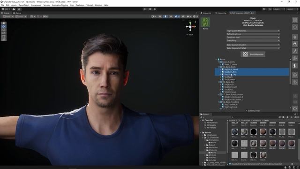
Task: Select the Hand view tool
Action: pyautogui.click(x=4, y=23)
